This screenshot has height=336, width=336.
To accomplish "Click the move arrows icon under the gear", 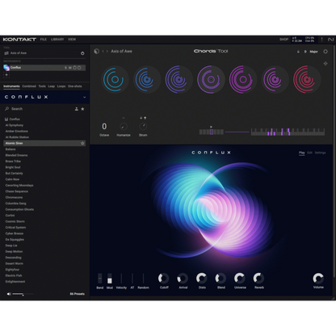I will (x=325, y=64).
